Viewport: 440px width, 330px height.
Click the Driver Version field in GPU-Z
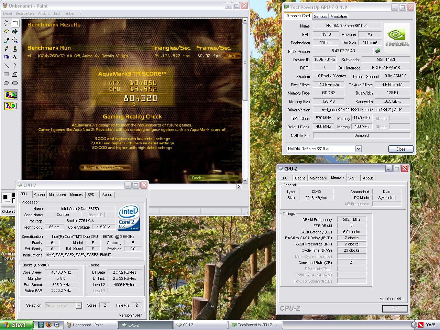[361, 110]
